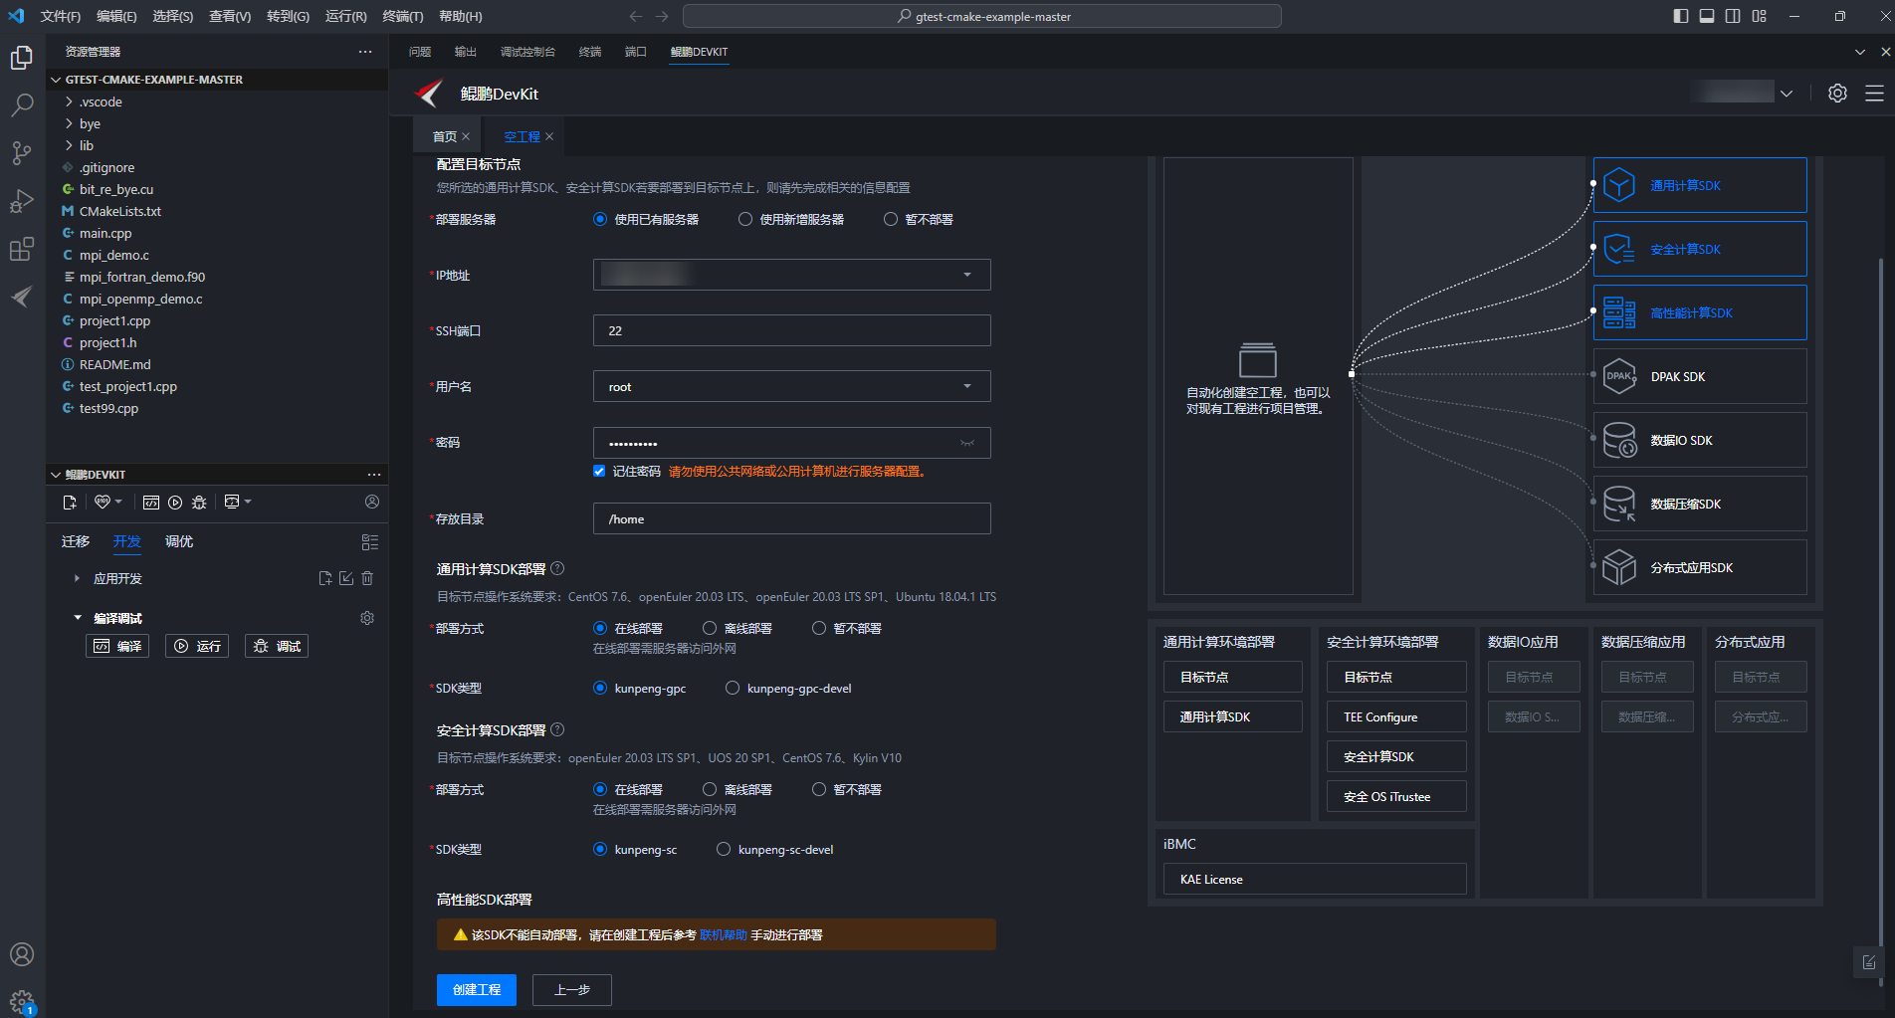The height and width of the screenshot is (1018, 1895).
Task: Click the checklist icon beside the 调优 tab
Action: 370,542
